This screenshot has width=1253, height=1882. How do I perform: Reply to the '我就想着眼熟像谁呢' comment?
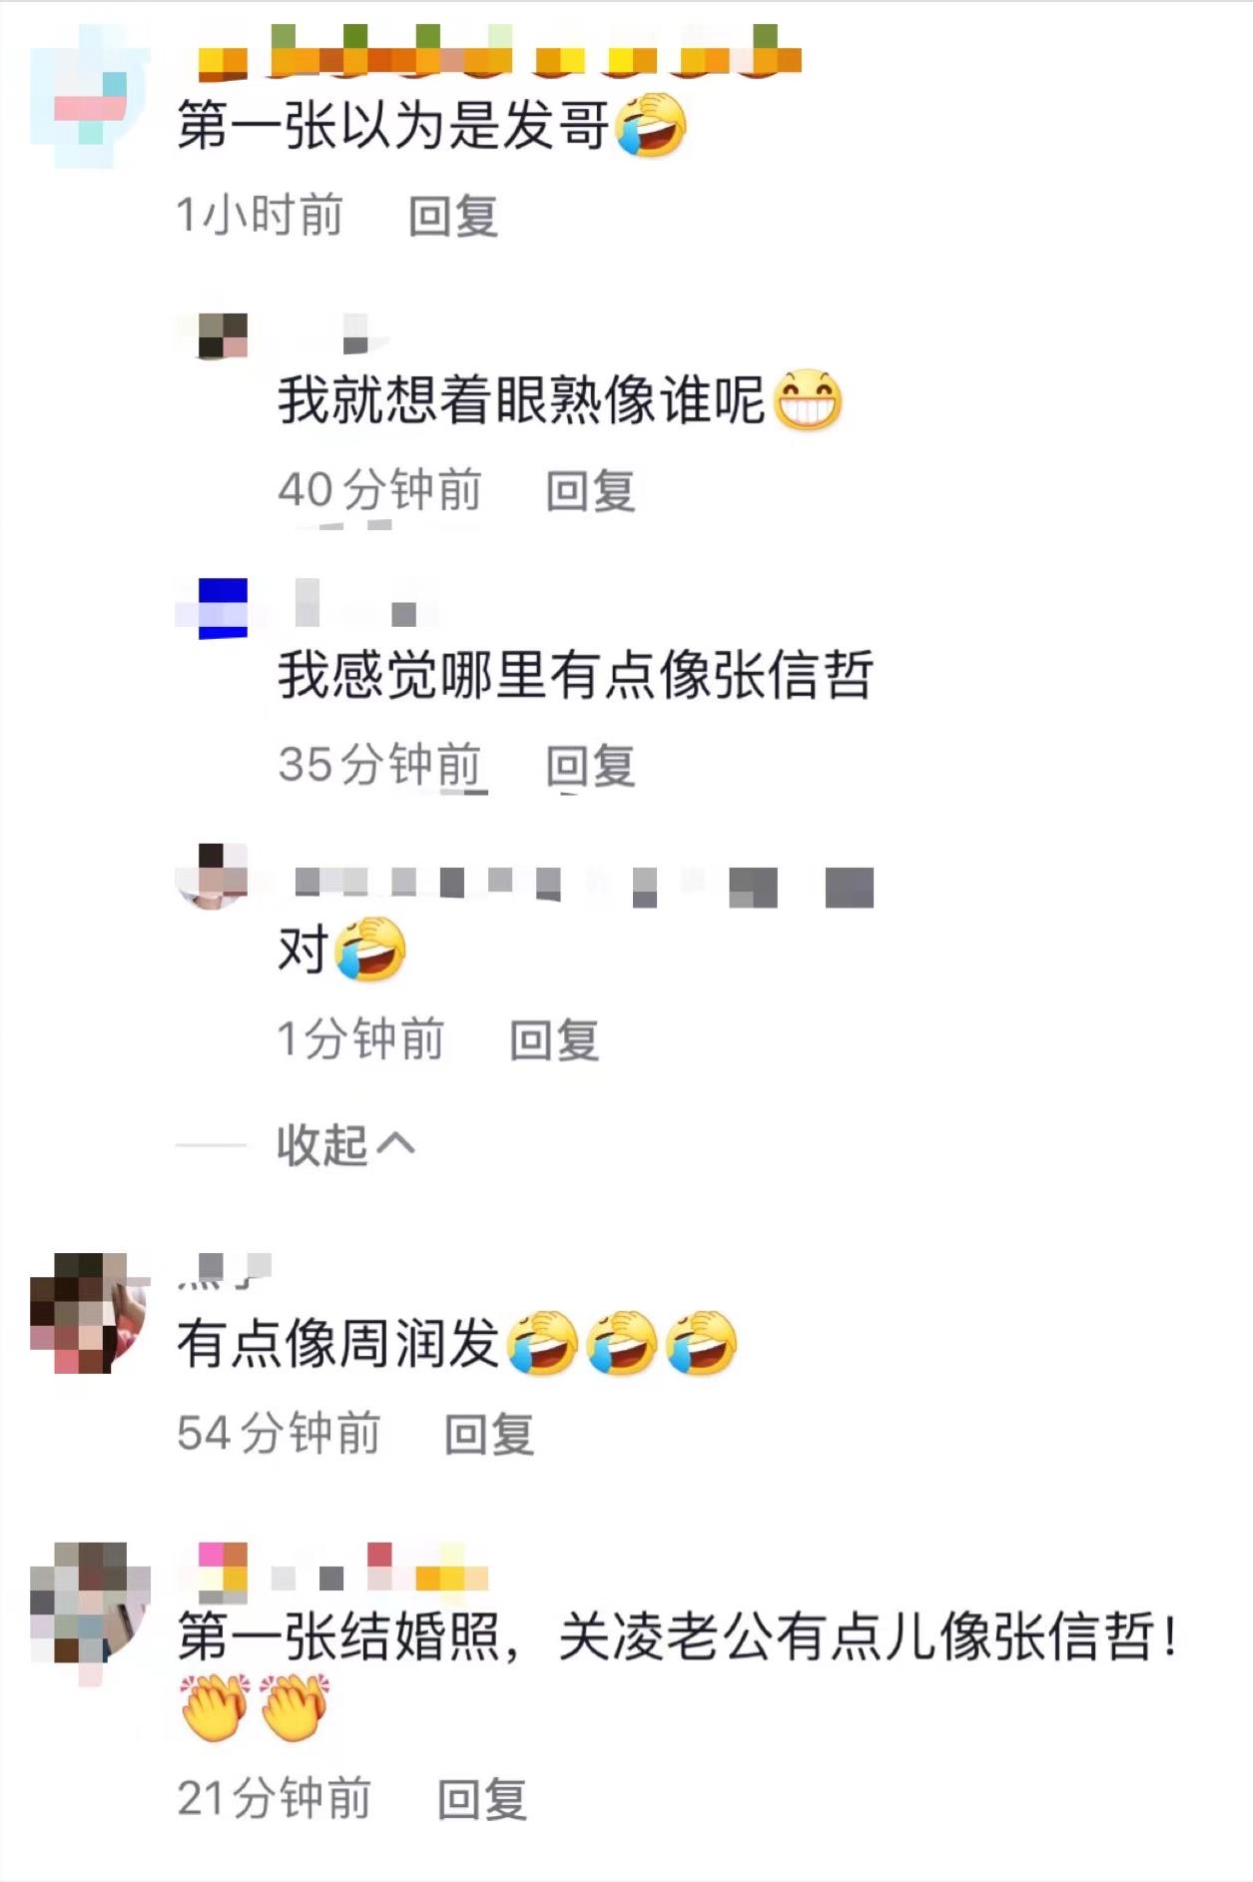(590, 490)
